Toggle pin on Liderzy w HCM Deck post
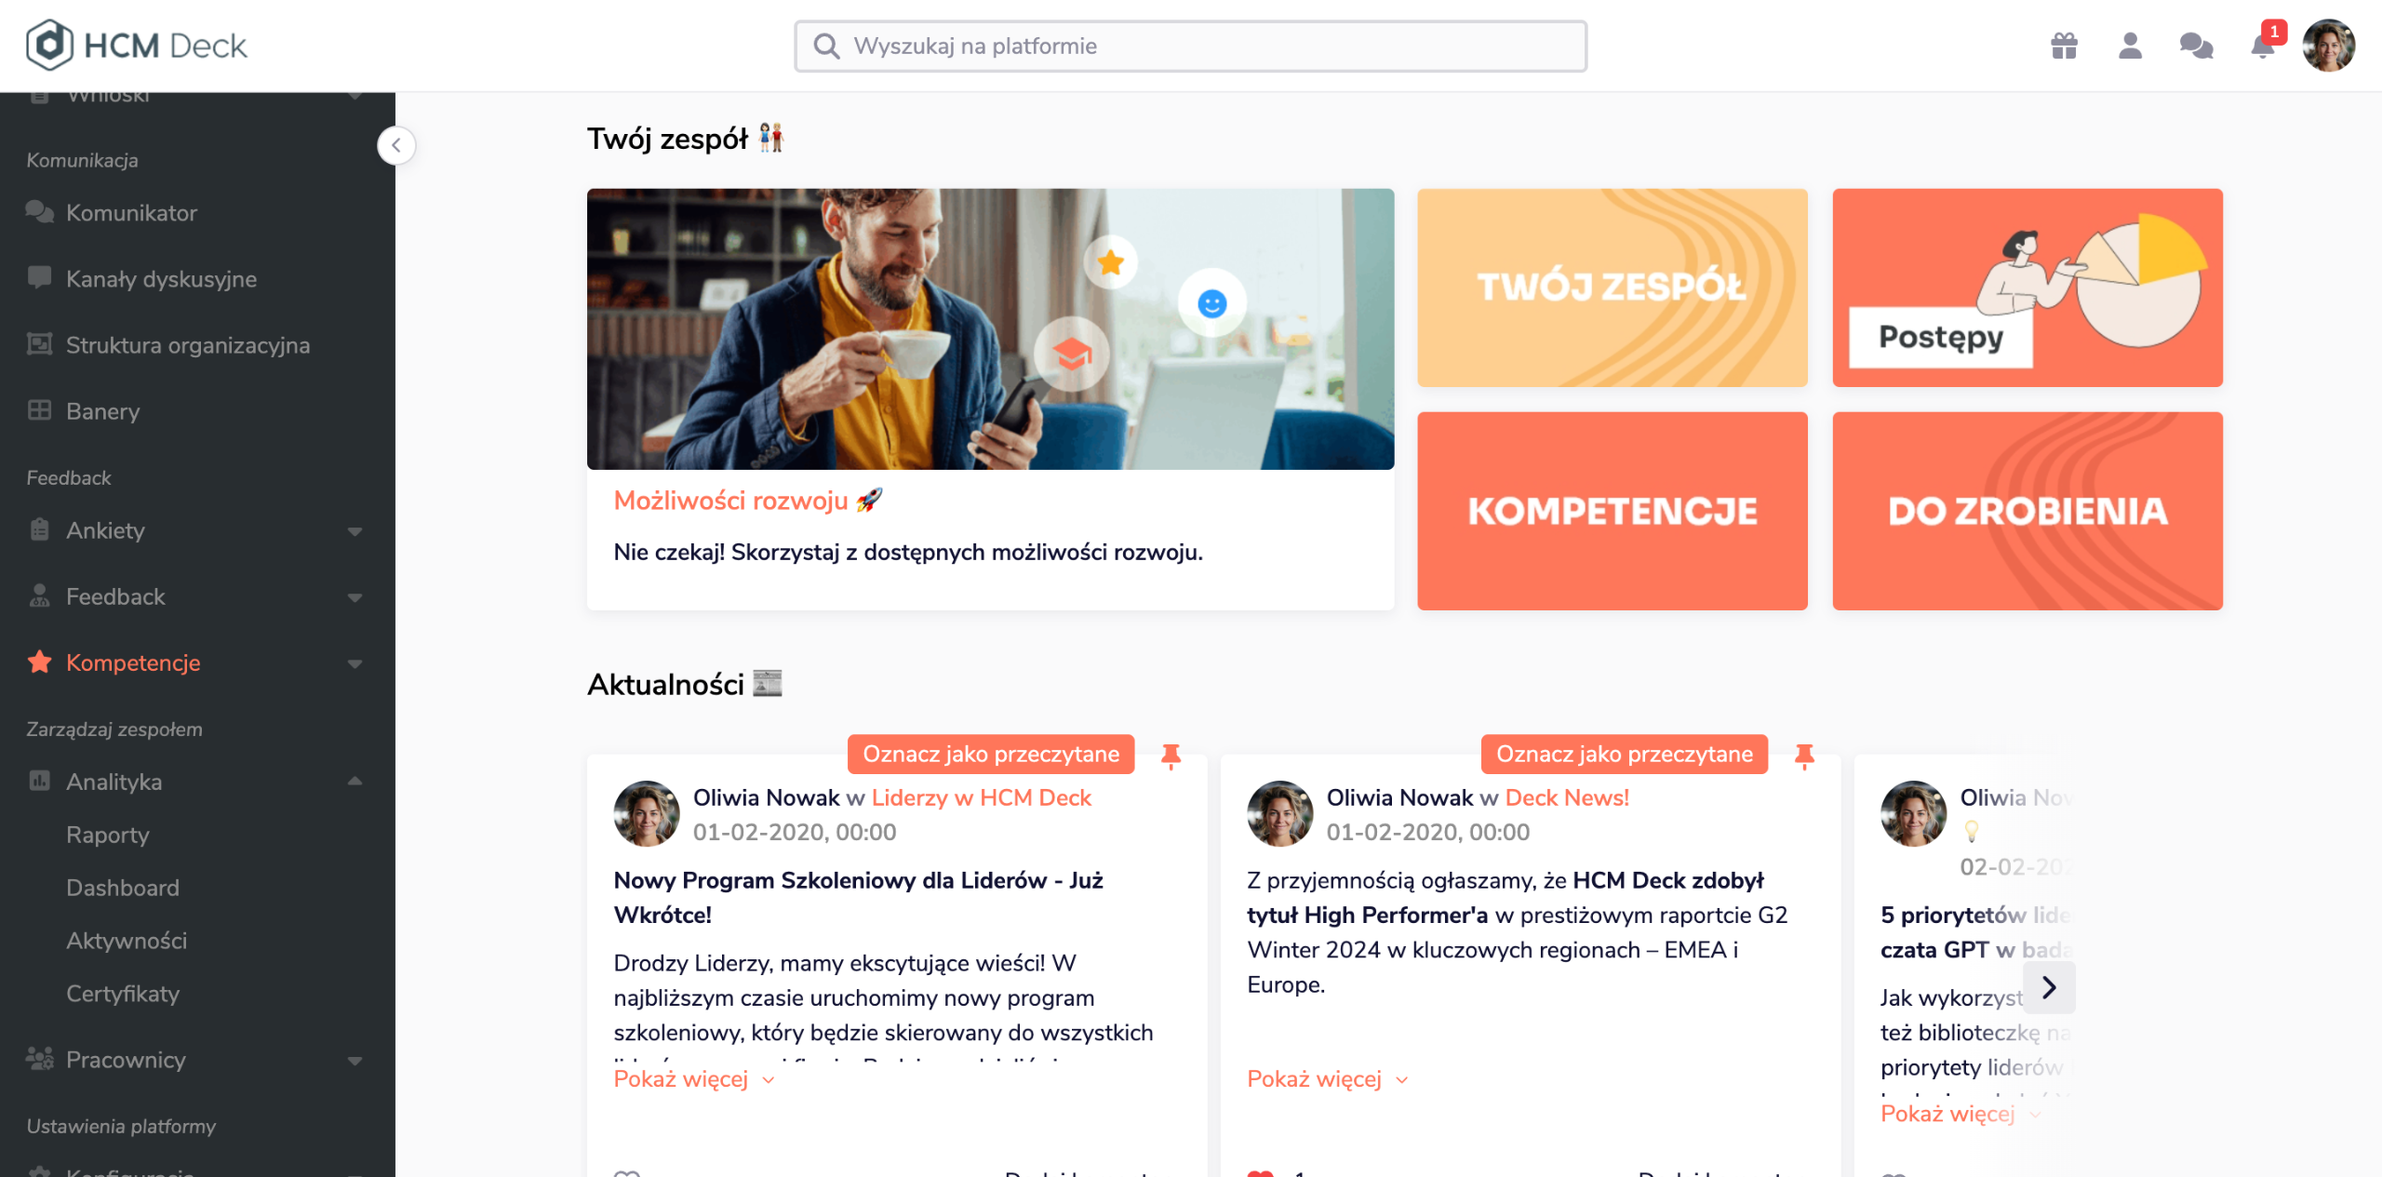The width and height of the screenshot is (2382, 1177). (1171, 756)
